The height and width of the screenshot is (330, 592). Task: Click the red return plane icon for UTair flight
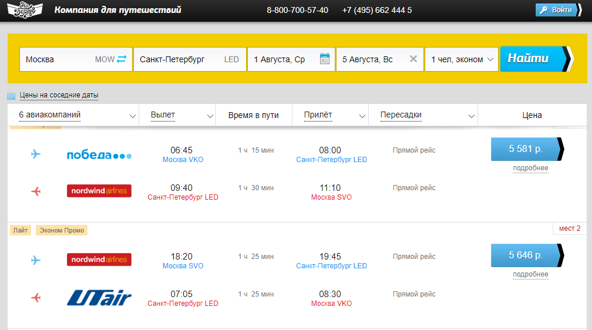pyautogui.click(x=36, y=298)
